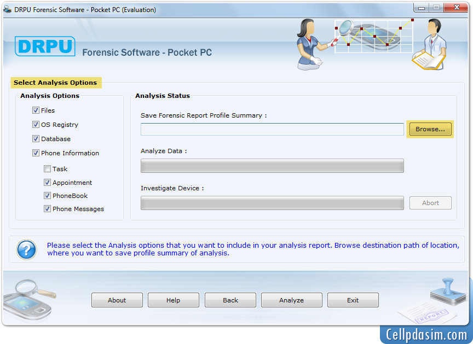Screen dimensions: 473x344
Task: Click the 'Investigate Device :' label
Action: pos(172,188)
